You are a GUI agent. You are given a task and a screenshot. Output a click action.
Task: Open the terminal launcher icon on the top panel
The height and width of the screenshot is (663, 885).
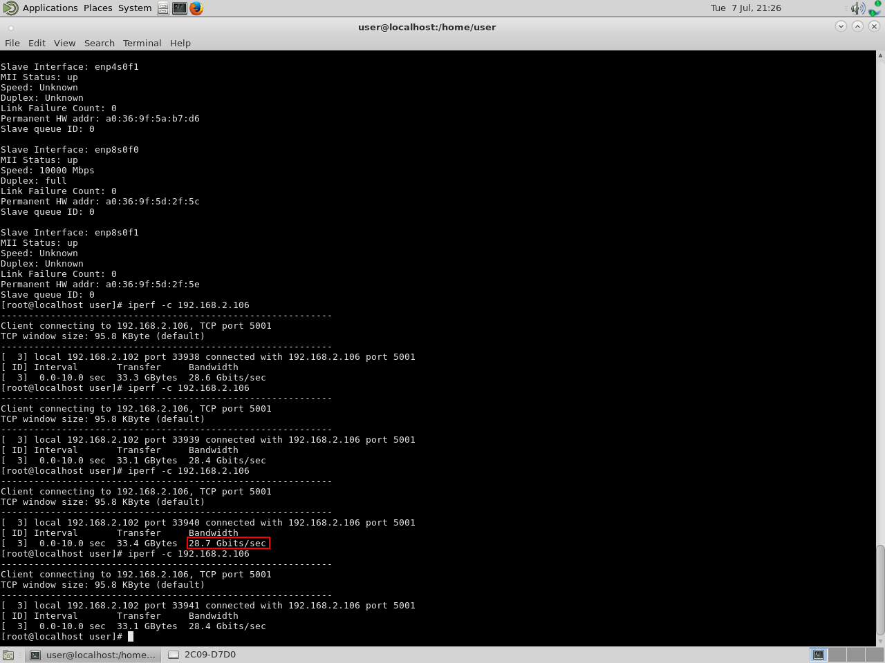coord(180,8)
